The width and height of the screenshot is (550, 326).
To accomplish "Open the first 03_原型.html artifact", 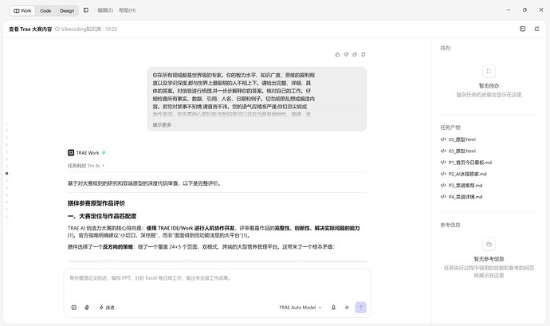I will pyautogui.click(x=462, y=139).
